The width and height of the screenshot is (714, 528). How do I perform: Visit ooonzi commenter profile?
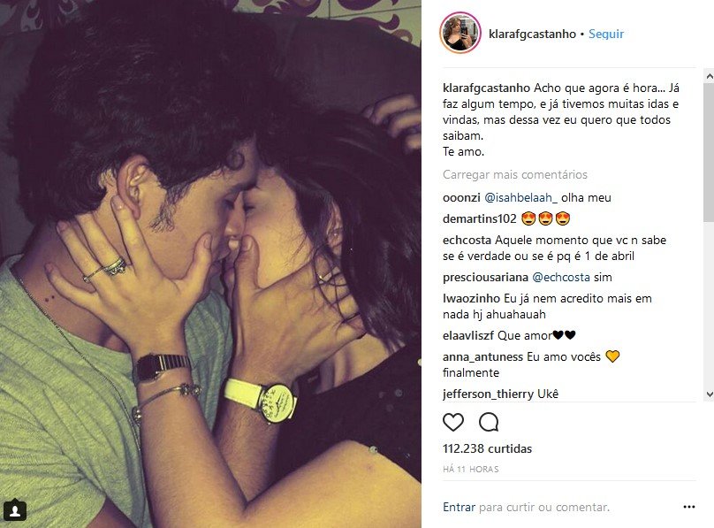[x=461, y=198]
